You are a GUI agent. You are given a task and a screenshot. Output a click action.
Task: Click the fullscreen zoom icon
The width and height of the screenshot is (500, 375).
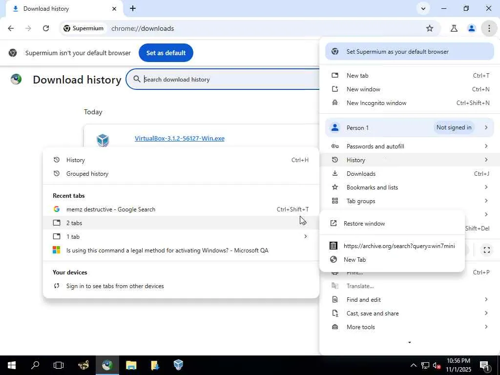[487, 250]
